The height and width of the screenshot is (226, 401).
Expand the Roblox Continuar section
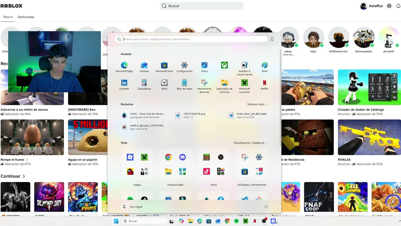tap(13, 176)
